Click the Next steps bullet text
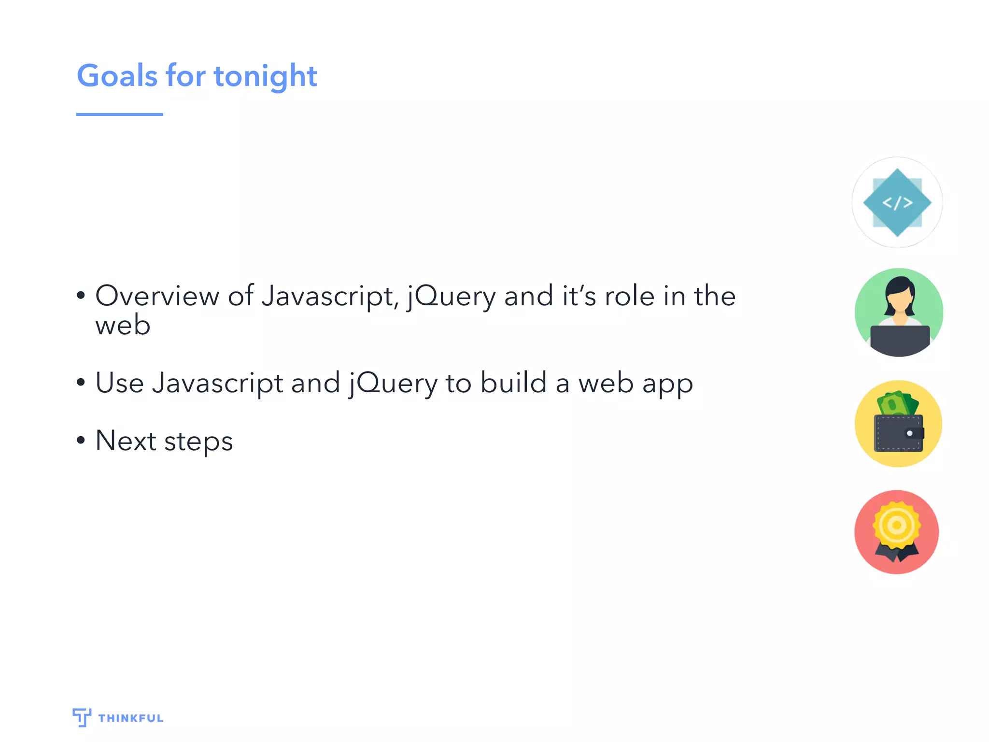Viewport: 989px width, 742px height. (164, 442)
